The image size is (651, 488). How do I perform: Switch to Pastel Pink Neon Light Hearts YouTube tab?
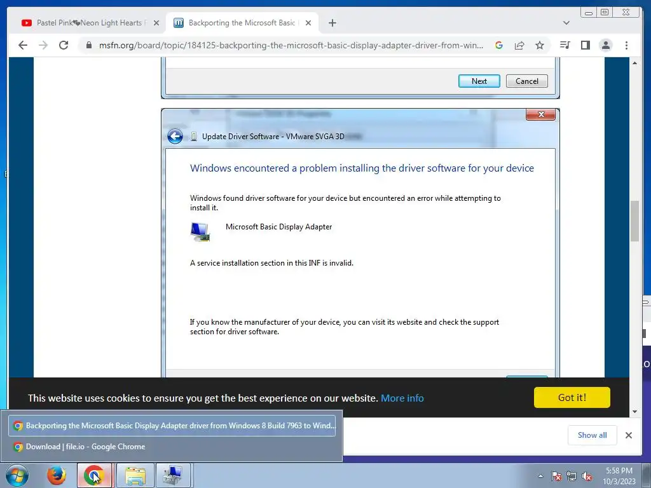click(x=89, y=23)
